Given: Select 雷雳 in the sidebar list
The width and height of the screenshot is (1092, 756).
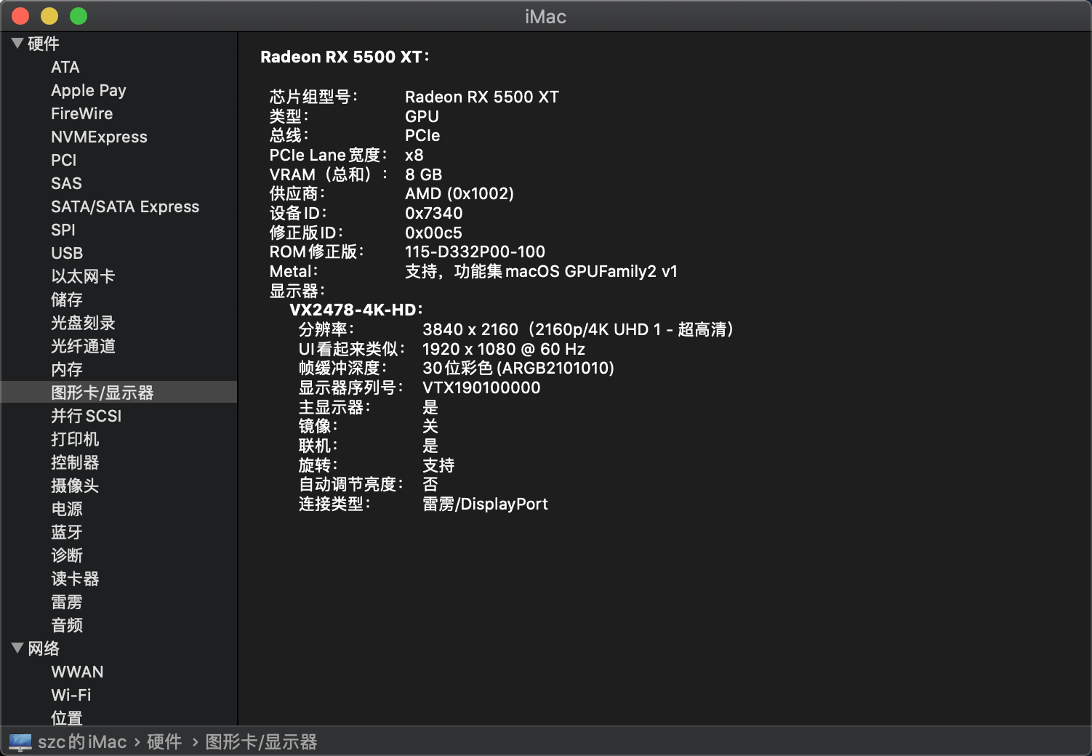Looking at the screenshot, I should click(67, 602).
